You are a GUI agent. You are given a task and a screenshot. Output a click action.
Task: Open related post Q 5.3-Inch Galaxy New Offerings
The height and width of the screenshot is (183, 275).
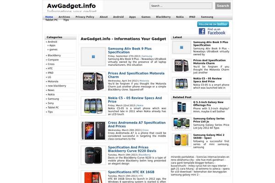click(x=209, y=104)
